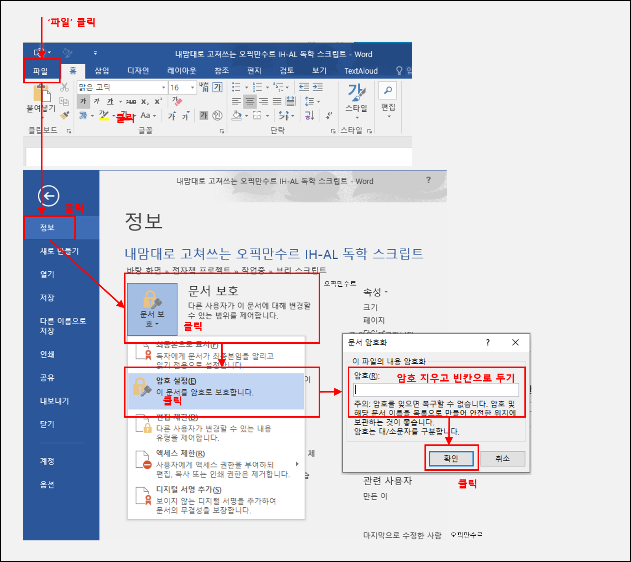Open the Phonetic Guide tool
Image resolution: width=631 pixels, height=562 pixels.
pos(204,87)
